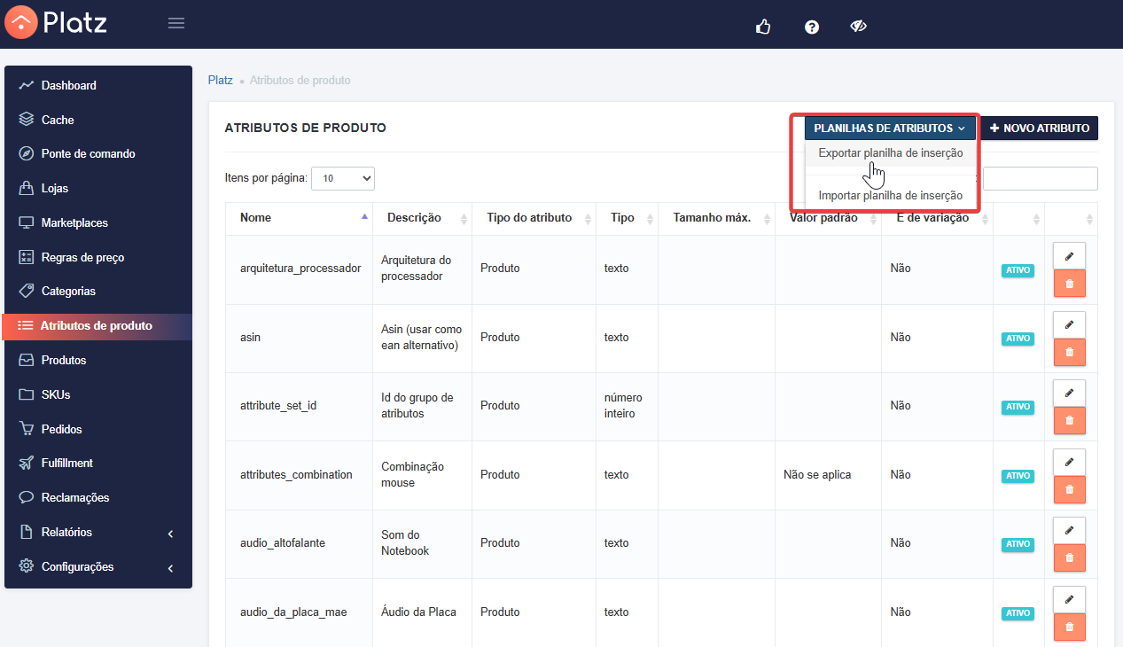The width and height of the screenshot is (1123, 647).
Task: Delete the audio_altofalante attribute
Action: (1069, 557)
